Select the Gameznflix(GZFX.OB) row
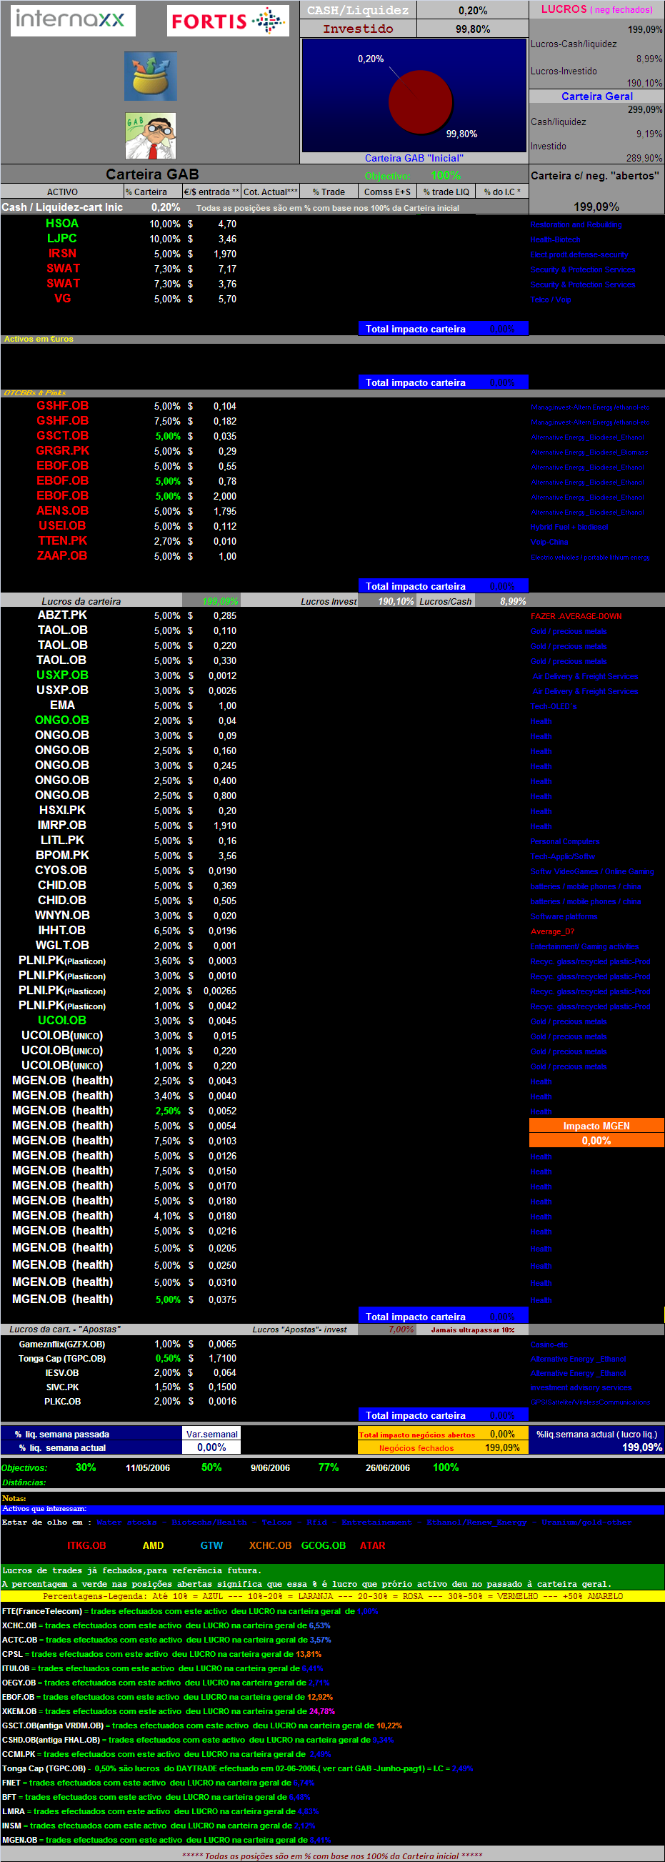665x1862 pixels. 62,1344
